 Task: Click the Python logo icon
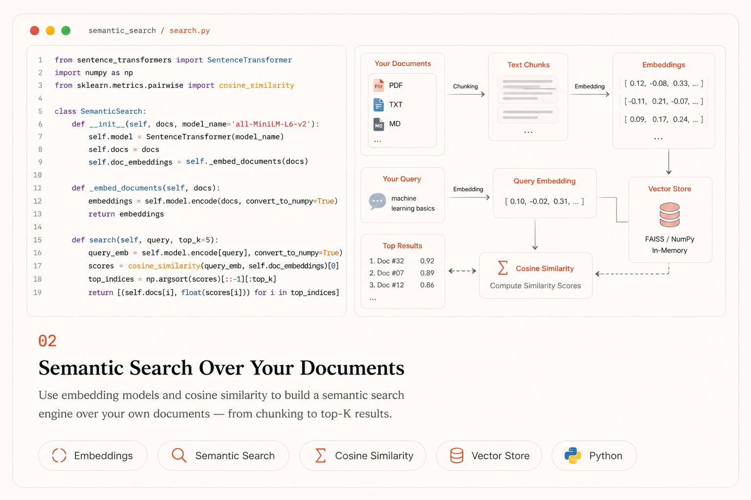[573, 456]
